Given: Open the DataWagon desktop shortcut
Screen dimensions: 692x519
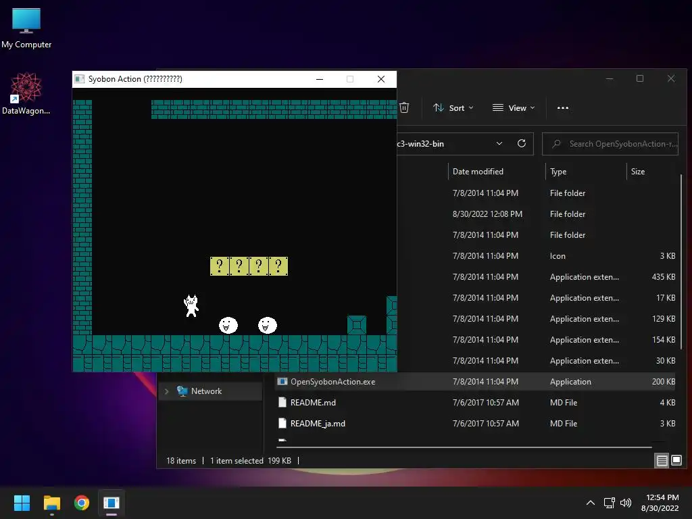Looking at the screenshot, I should pyautogui.click(x=26, y=93).
